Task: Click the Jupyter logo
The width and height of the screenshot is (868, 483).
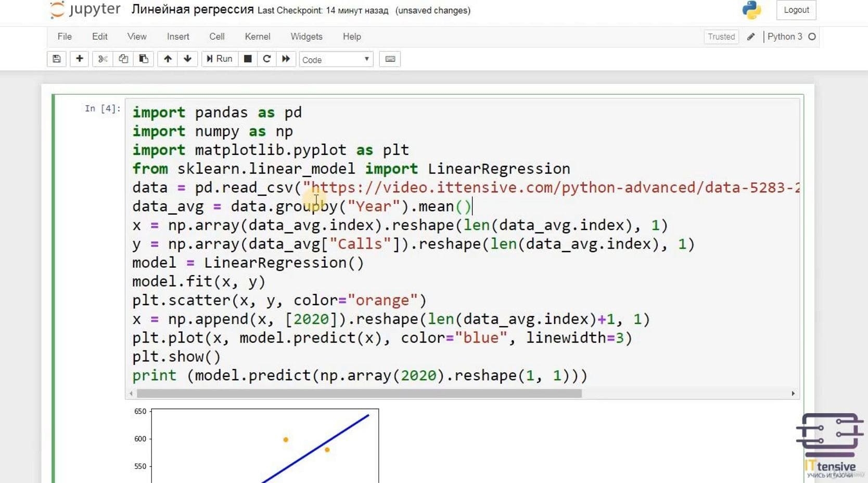Action: click(x=85, y=10)
